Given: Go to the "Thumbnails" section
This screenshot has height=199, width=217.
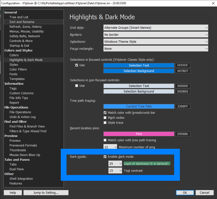Looking at the screenshot, I should 18,150.
